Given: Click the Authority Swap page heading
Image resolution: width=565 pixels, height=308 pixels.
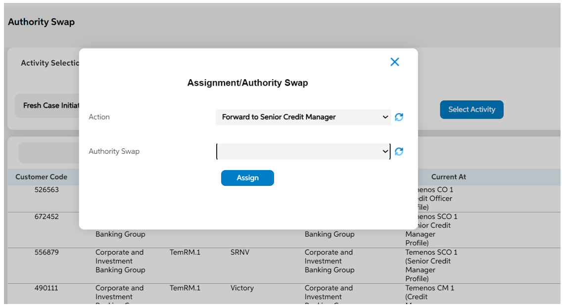Looking at the screenshot, I should click(42, 22).
